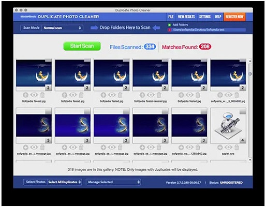Click the trash icon under the leftmost Softpedia Tested.jpg
The height and width of the screenshot is (207, 266).
[x=42, y=95]
